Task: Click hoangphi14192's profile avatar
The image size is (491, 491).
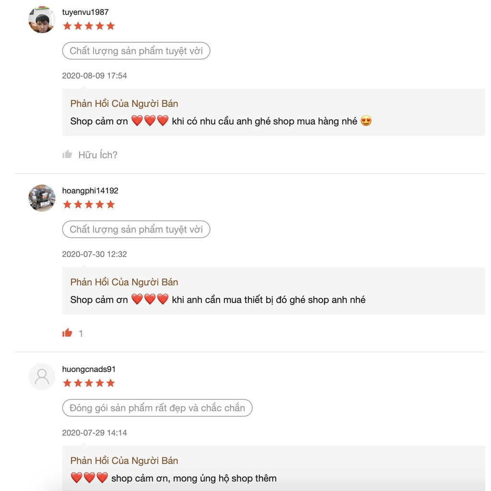Action: click(x=42, y=198)
